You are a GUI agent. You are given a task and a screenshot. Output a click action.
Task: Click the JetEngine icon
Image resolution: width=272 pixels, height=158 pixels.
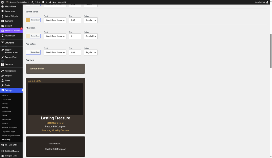pyautogui.click(x=2, y=43)
